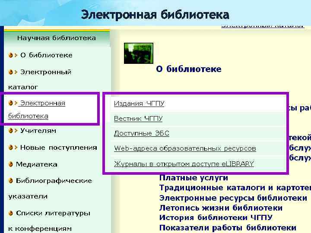Screen dimensions: 311x233
Task: Open Списки литературы к конференциям
Action: pyautogui.click(x=49, y=221)
